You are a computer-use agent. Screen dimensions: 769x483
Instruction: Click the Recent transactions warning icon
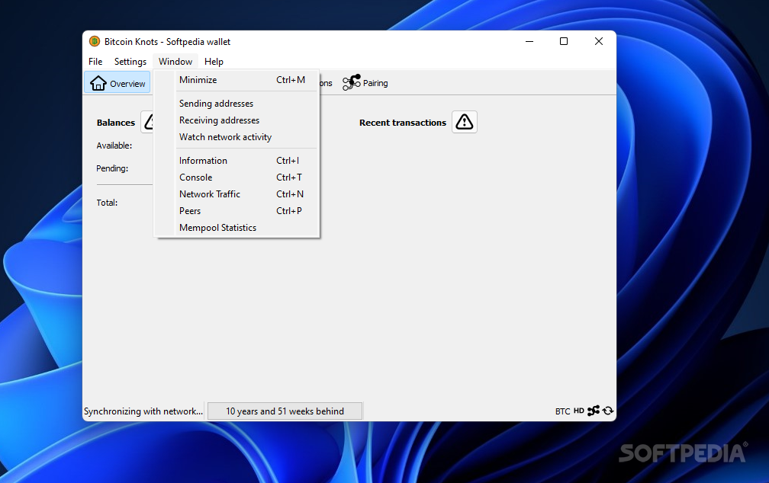(464, 122)
